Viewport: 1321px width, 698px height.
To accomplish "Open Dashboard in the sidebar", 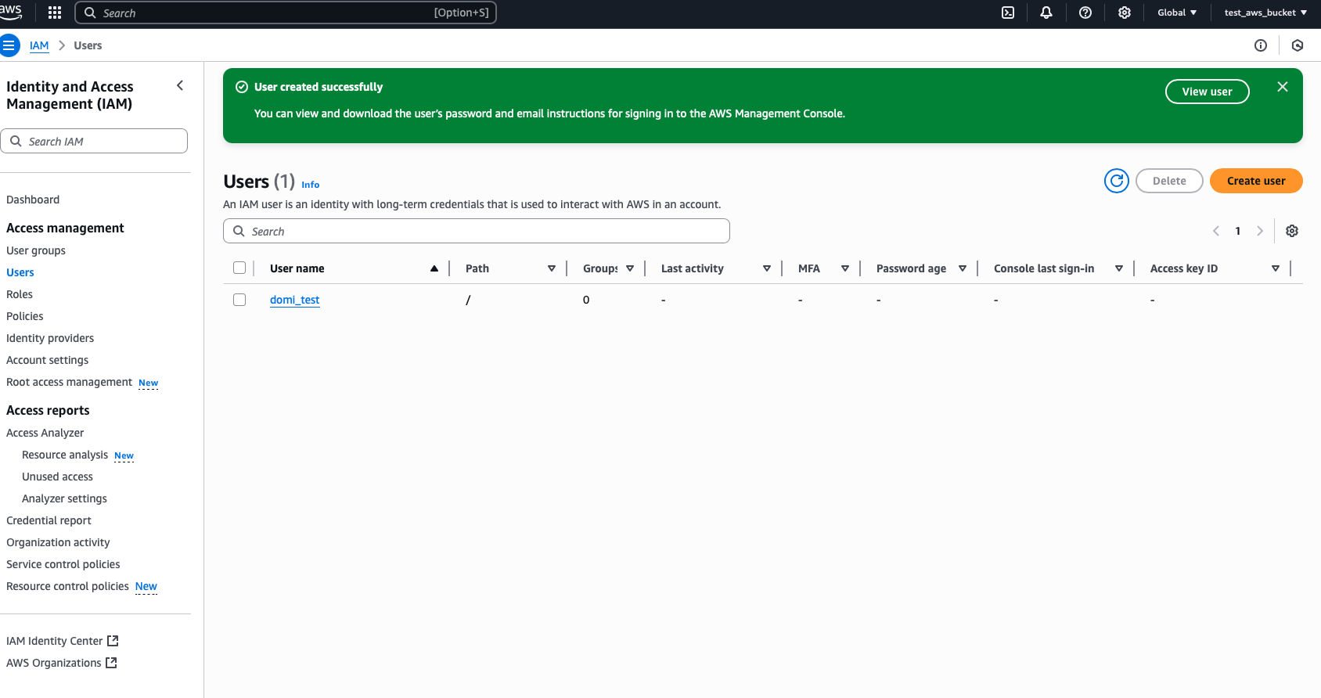I will [33, 200].
